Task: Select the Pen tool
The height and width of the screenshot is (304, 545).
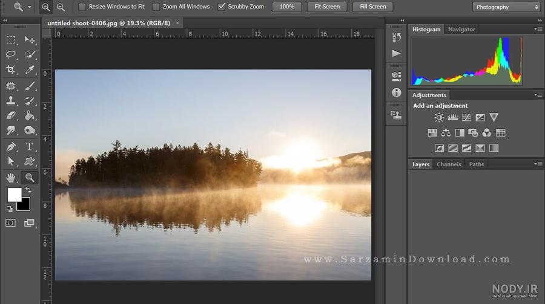Action: [11, 146]
